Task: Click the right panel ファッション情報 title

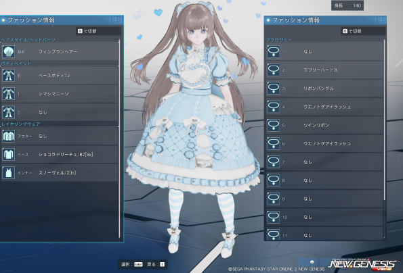Action: click(295, 20)
